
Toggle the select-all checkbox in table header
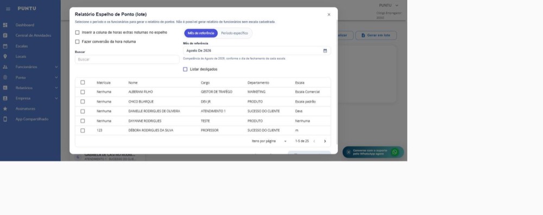(83, 83)
